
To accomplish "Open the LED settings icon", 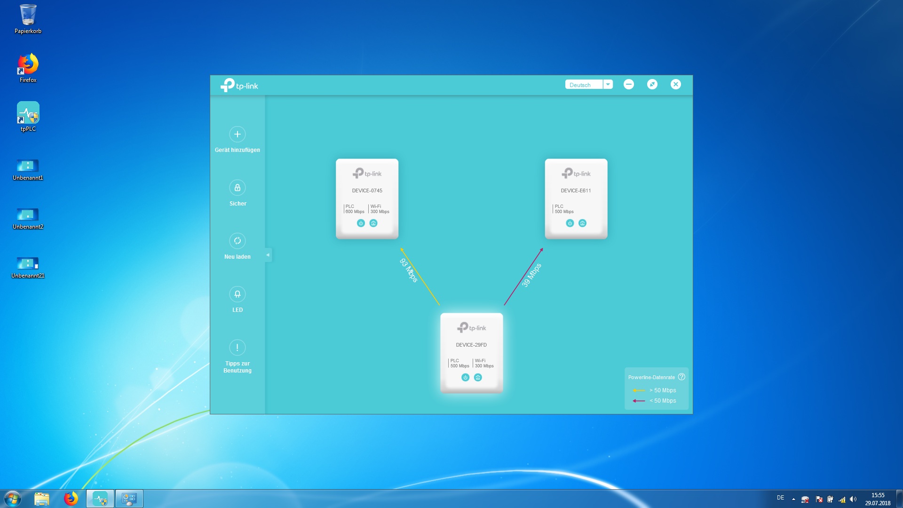I will point(237,294).
